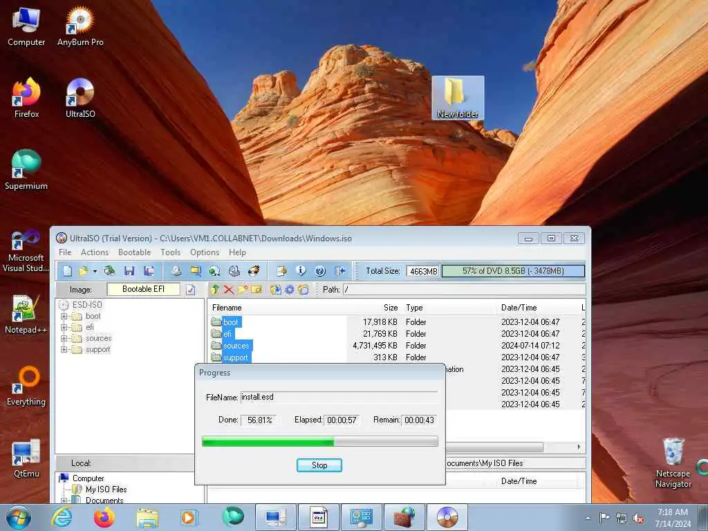
Task: Click the Stop button in Progress dialog
Action: [x=319, y=465]
